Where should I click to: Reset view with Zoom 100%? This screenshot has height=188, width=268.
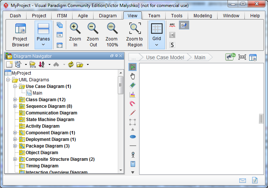coord(112,35)
